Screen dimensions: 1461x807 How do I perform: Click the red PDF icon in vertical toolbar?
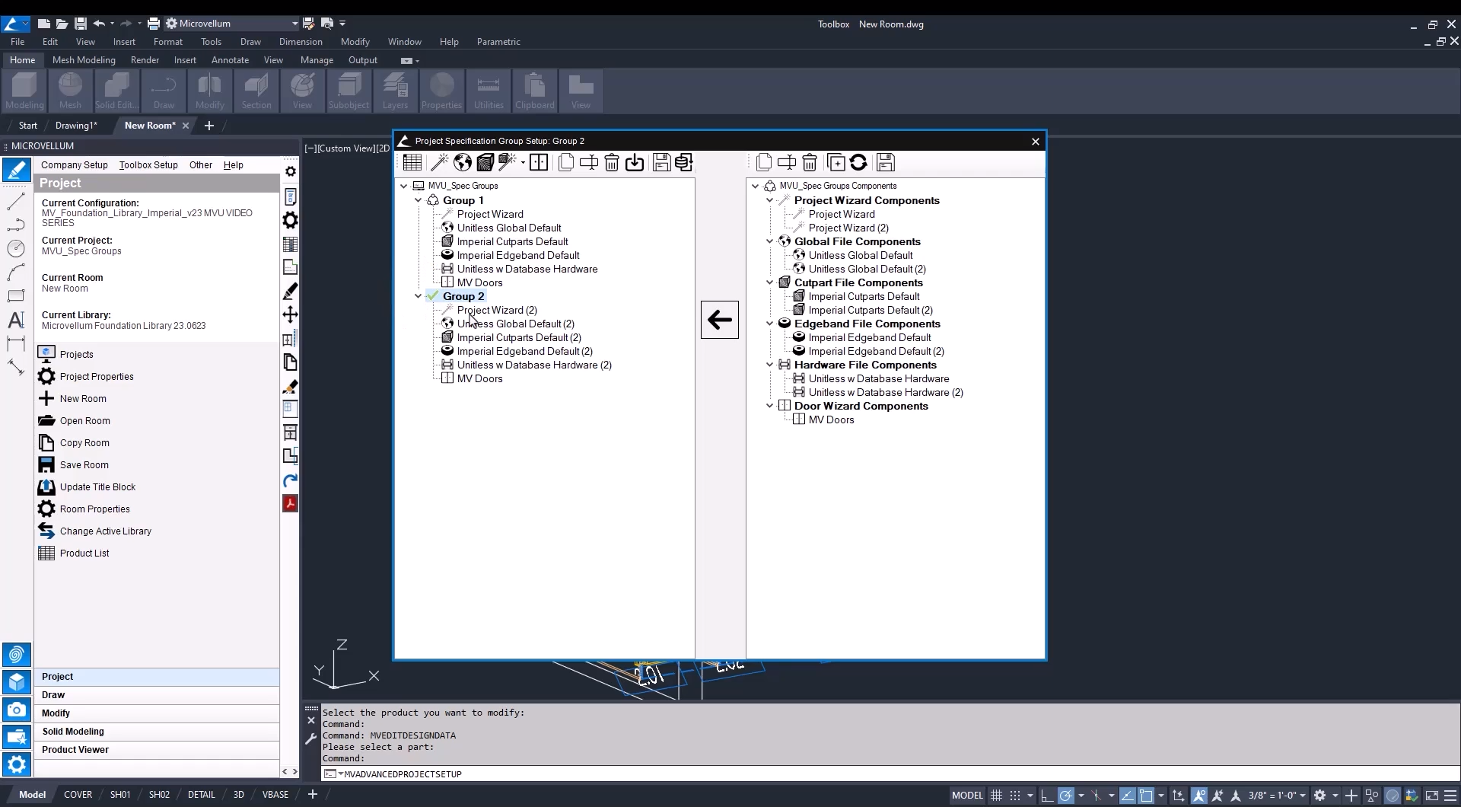[x=290, y=503]
